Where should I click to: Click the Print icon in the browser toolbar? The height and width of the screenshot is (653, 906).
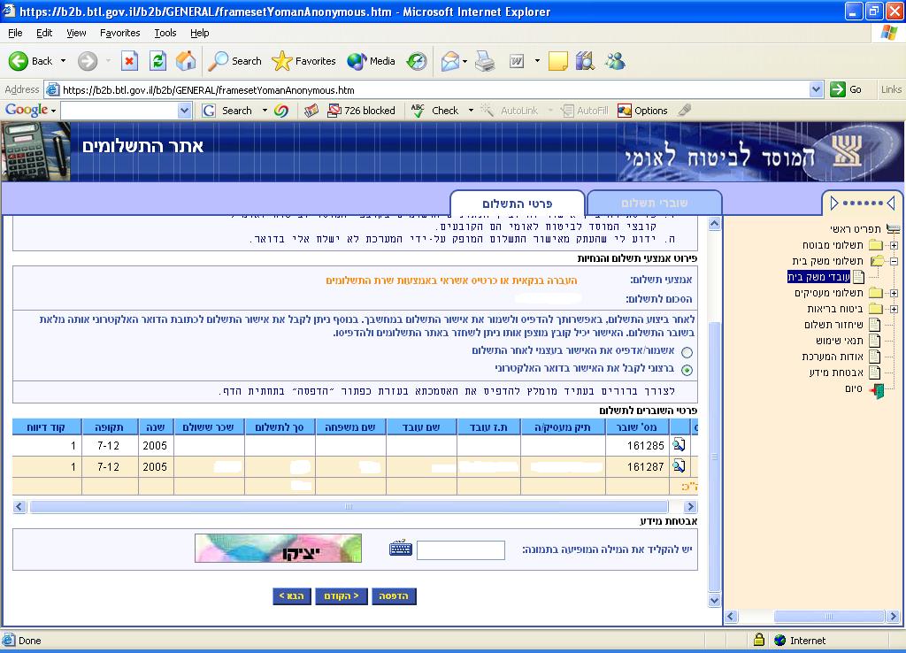[484, 61]
